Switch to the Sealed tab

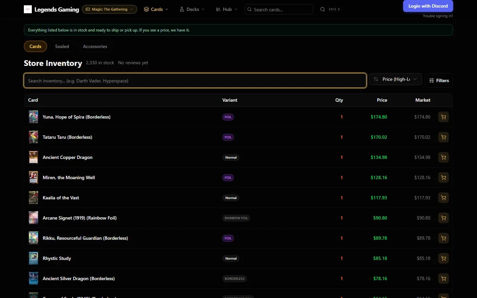click(x=62, y=46)
